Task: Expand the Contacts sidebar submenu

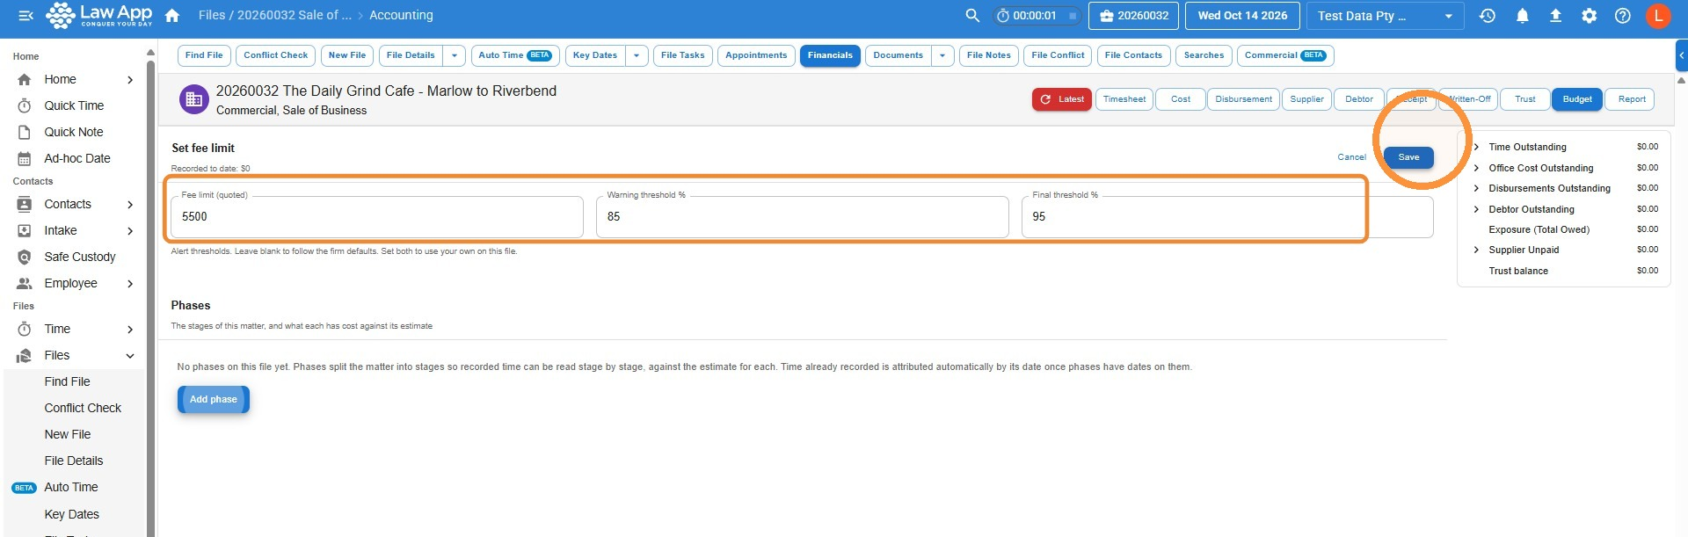Action: point(130,204)
